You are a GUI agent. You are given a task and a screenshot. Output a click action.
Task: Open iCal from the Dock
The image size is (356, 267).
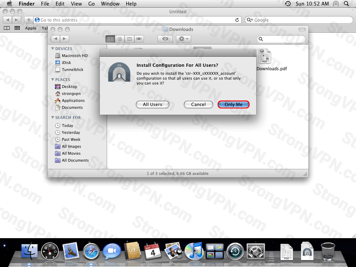(x=153, y=251)
